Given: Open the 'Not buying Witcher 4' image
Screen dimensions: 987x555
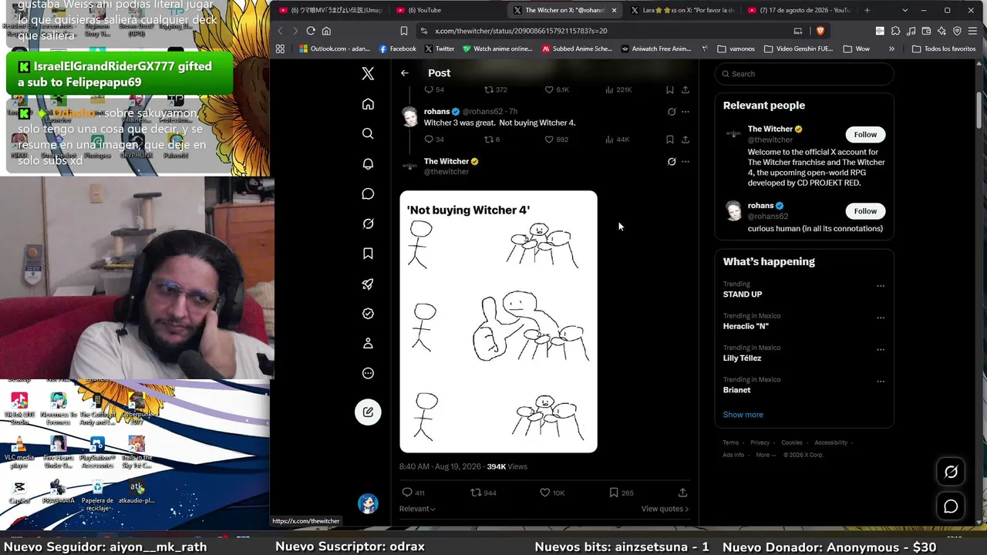Looking at the screenshot, I should coord(498,321).
